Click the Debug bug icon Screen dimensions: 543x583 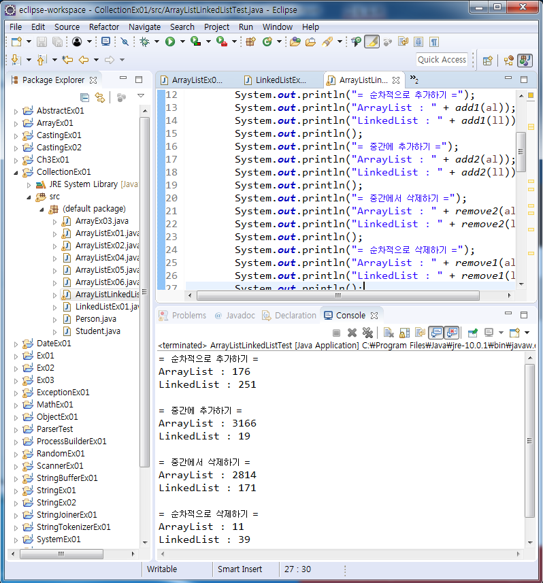(x=144, y=41)
